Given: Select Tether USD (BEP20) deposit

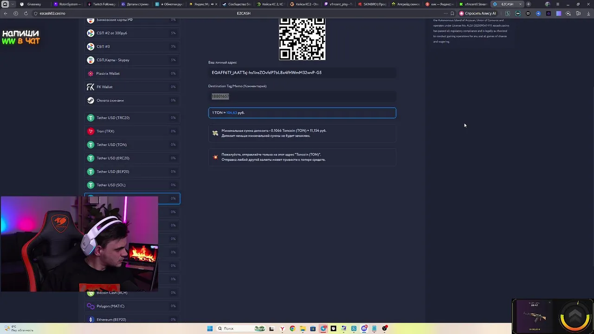Looking at the screenshot, I should coord(132,172).
